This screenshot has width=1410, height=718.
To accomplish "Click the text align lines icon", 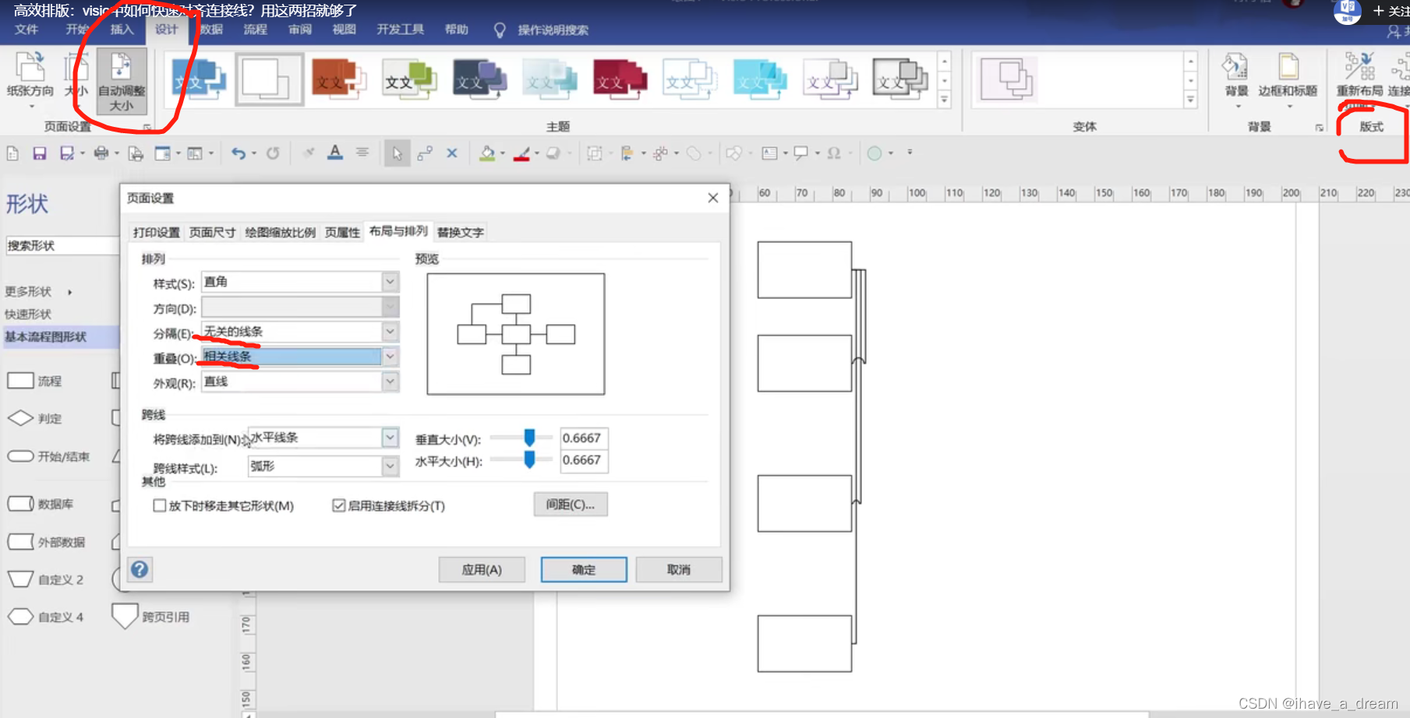I will pos(362,153).
